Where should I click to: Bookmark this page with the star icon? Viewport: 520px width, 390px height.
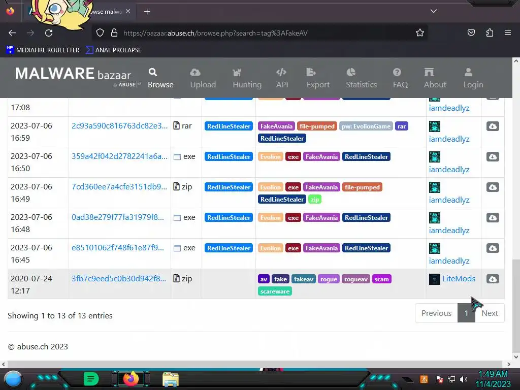(x=420, y=33)
